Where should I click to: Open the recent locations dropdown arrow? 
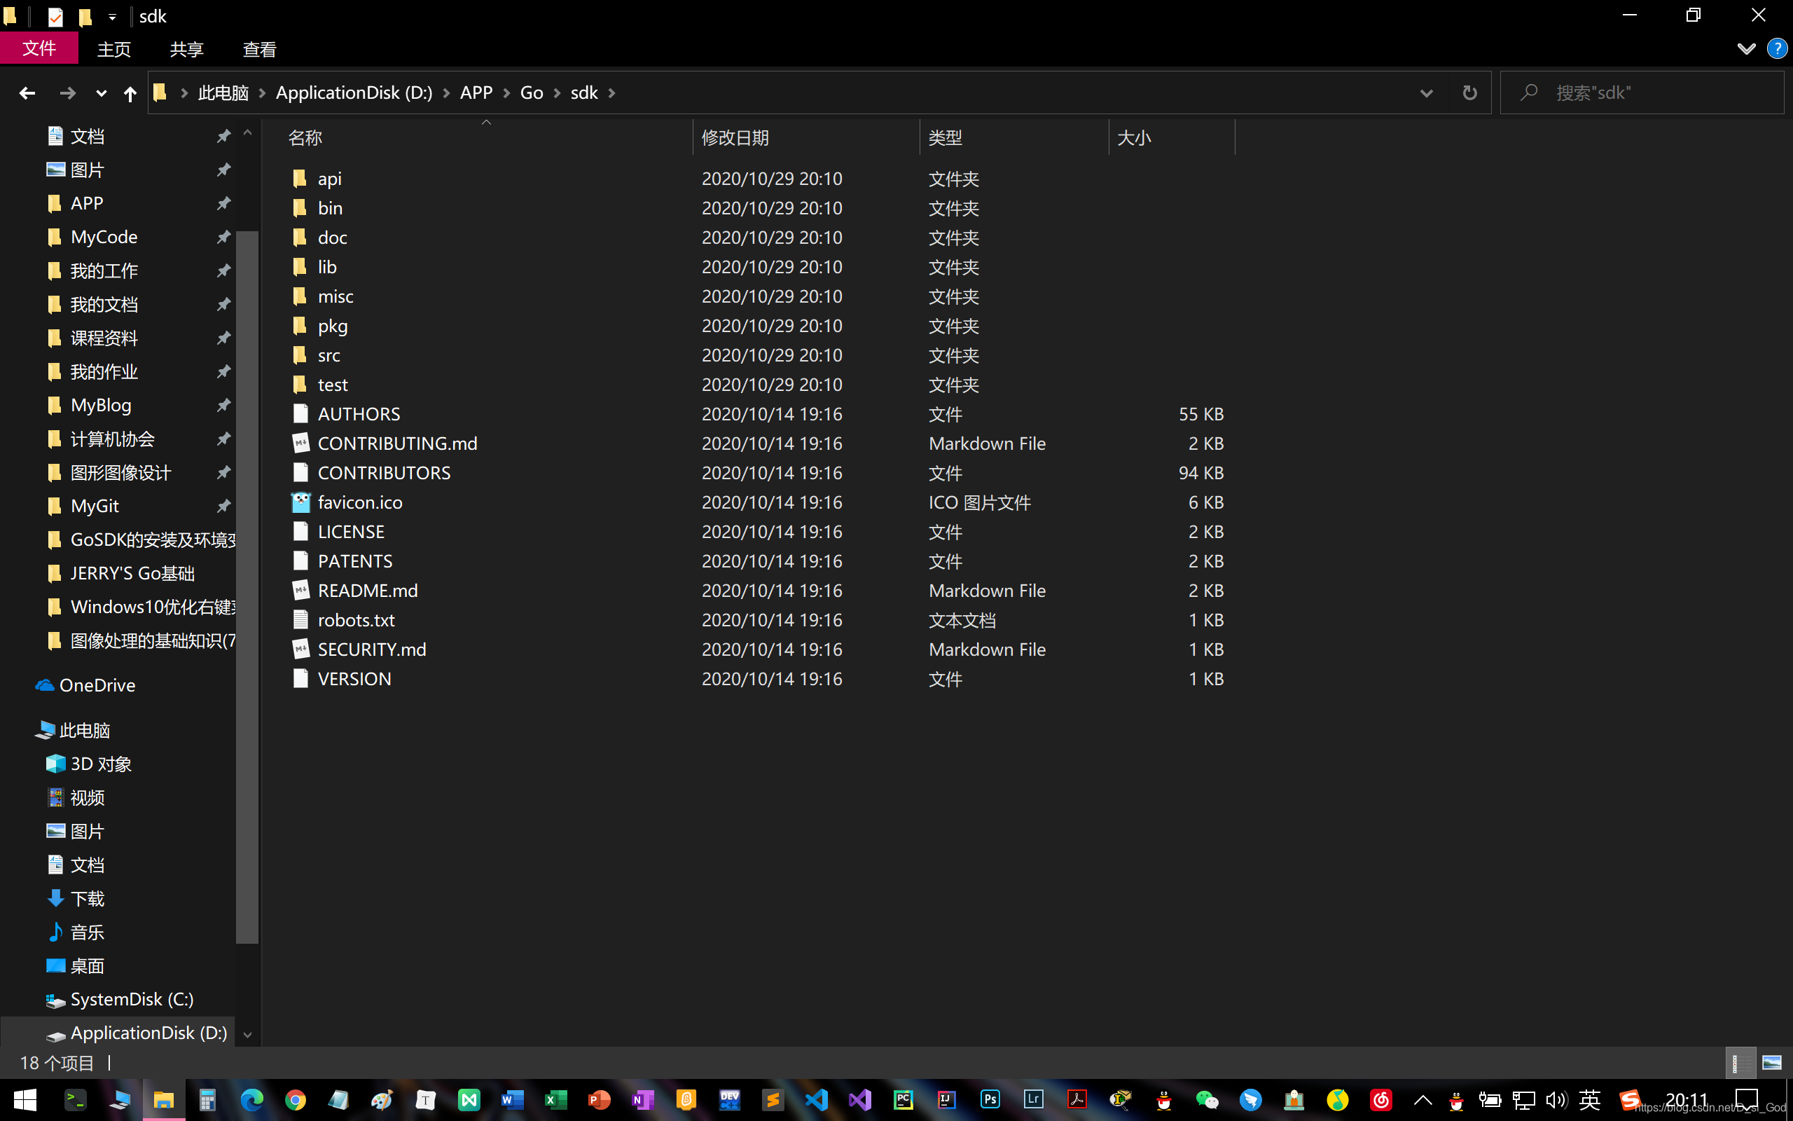pyautogui.click(x=101, y=92)
